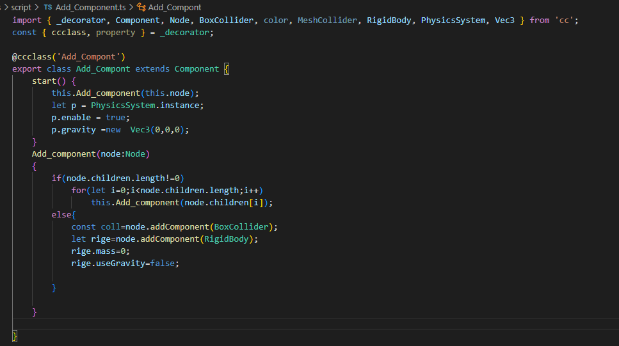Click the TS file-type icon in breadcrumb
Screen dimensions: 619x346
click(x=48, y=8)
